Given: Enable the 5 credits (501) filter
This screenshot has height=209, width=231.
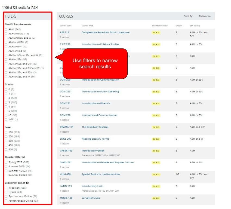Looking at the screenshot, I should [6, 111].
